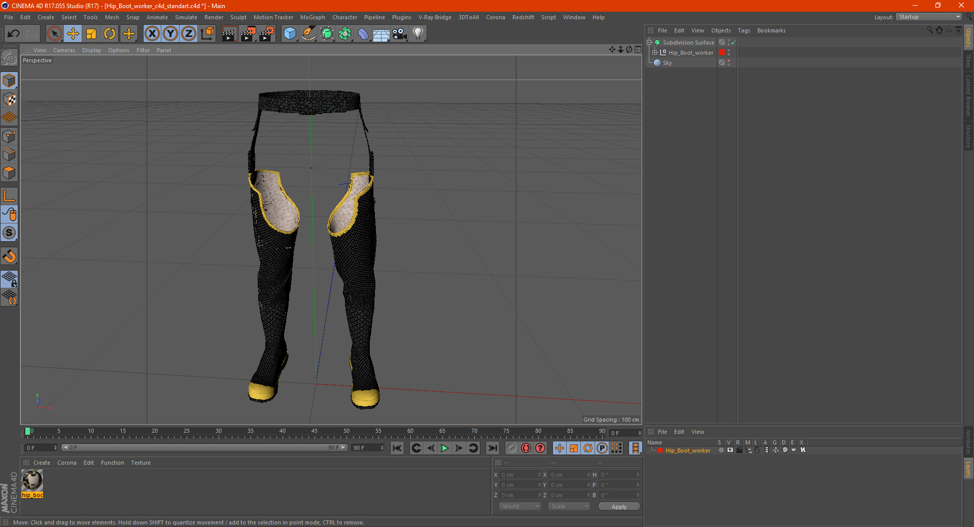
Task: Enable Axis mode tool
Action: point(9,196)
